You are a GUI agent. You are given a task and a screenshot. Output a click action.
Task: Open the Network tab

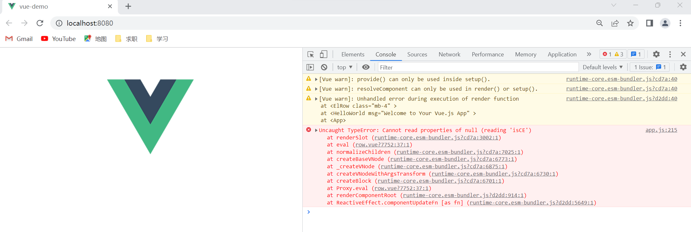(449, 54)
